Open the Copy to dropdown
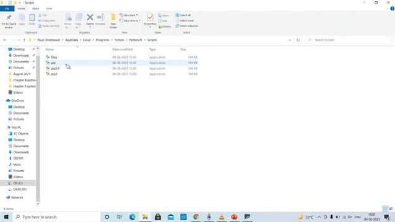395x222 pixels. [x=78, y=21]
